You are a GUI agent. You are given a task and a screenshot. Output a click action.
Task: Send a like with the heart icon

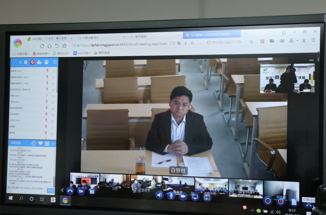(40, 143)
